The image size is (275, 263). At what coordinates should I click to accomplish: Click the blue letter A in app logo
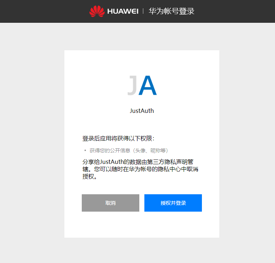coord(148,85)
